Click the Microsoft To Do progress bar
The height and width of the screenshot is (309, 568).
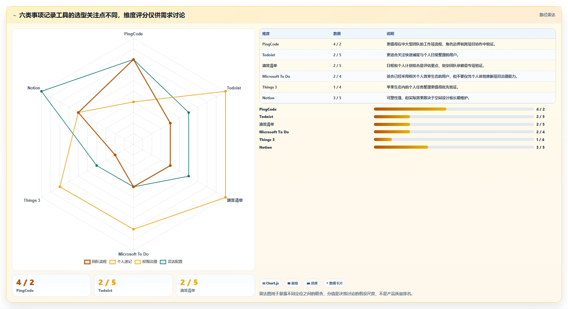click(454, 132)
